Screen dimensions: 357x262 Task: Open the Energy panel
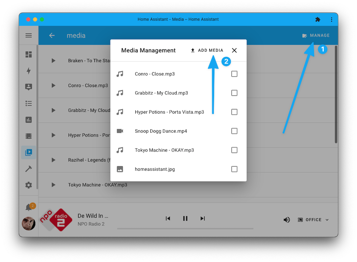coord(28,71)
